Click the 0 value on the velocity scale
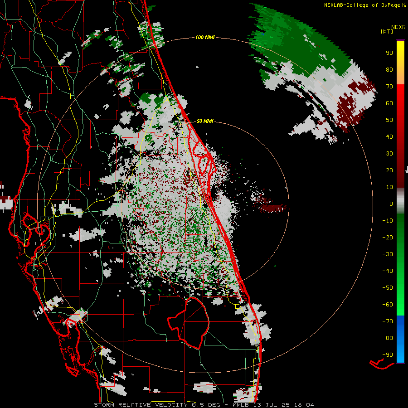This screenshot has width=408, height=408. coord(391,204)
